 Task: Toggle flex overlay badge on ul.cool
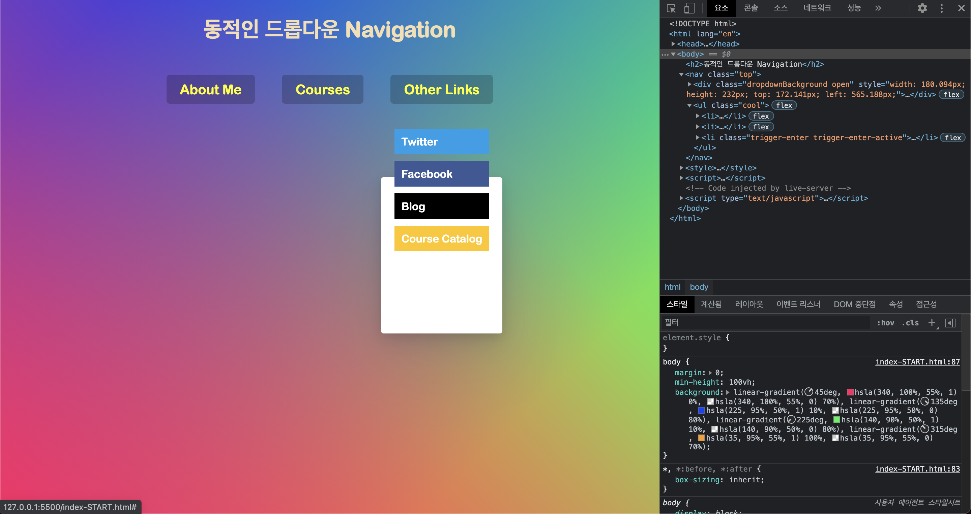pos(784,105)
